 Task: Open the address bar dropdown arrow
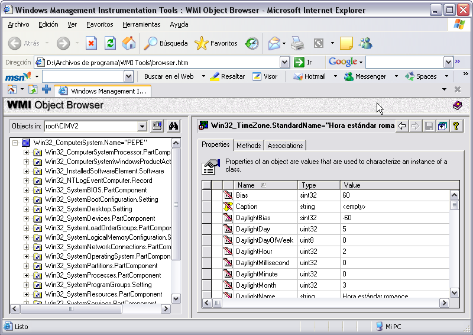[x=284, y=62]
